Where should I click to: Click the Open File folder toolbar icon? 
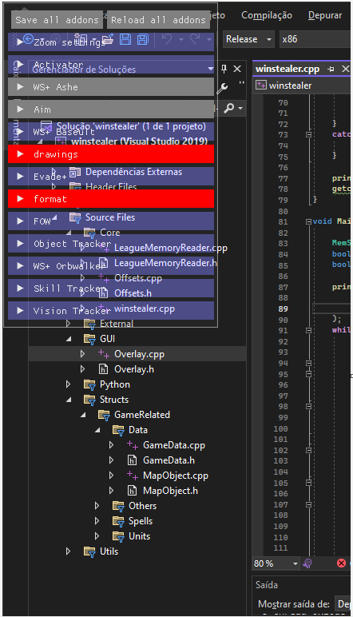108,39
